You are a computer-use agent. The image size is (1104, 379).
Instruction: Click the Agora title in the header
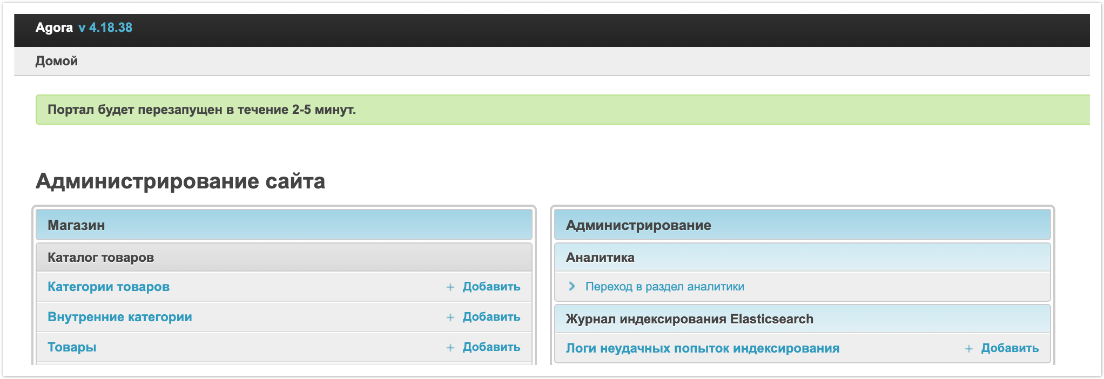54,28
